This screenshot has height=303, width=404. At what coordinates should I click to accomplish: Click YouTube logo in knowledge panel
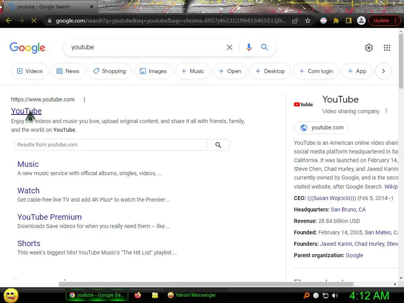303,104
